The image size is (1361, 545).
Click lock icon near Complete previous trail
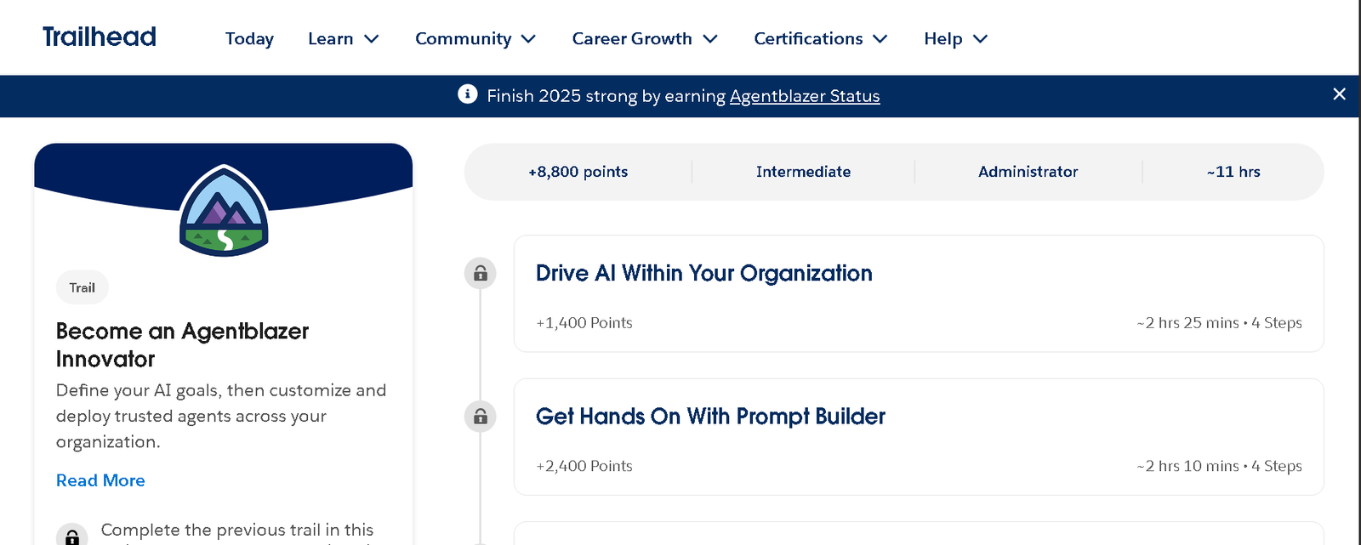pos(72,536)
